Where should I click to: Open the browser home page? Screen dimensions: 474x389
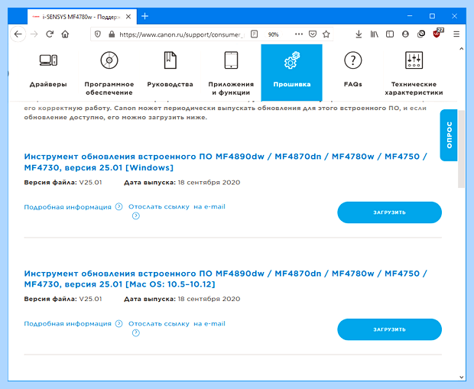coord(65,34)
